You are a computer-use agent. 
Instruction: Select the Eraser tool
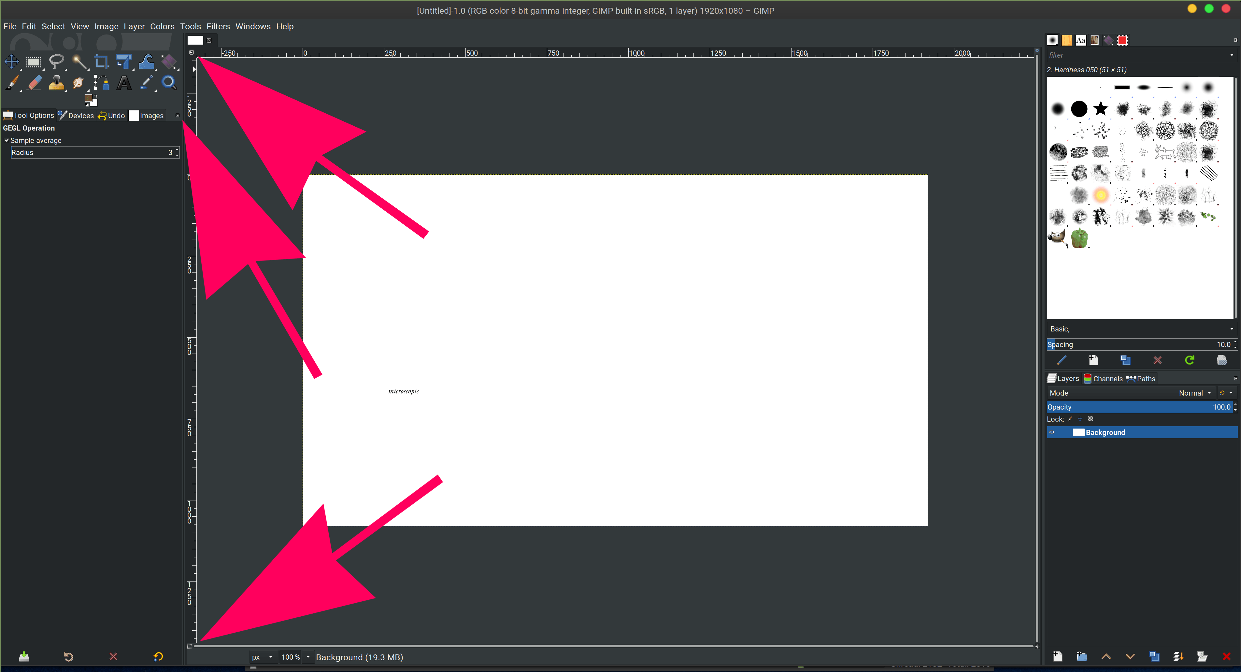coord(34,83)
